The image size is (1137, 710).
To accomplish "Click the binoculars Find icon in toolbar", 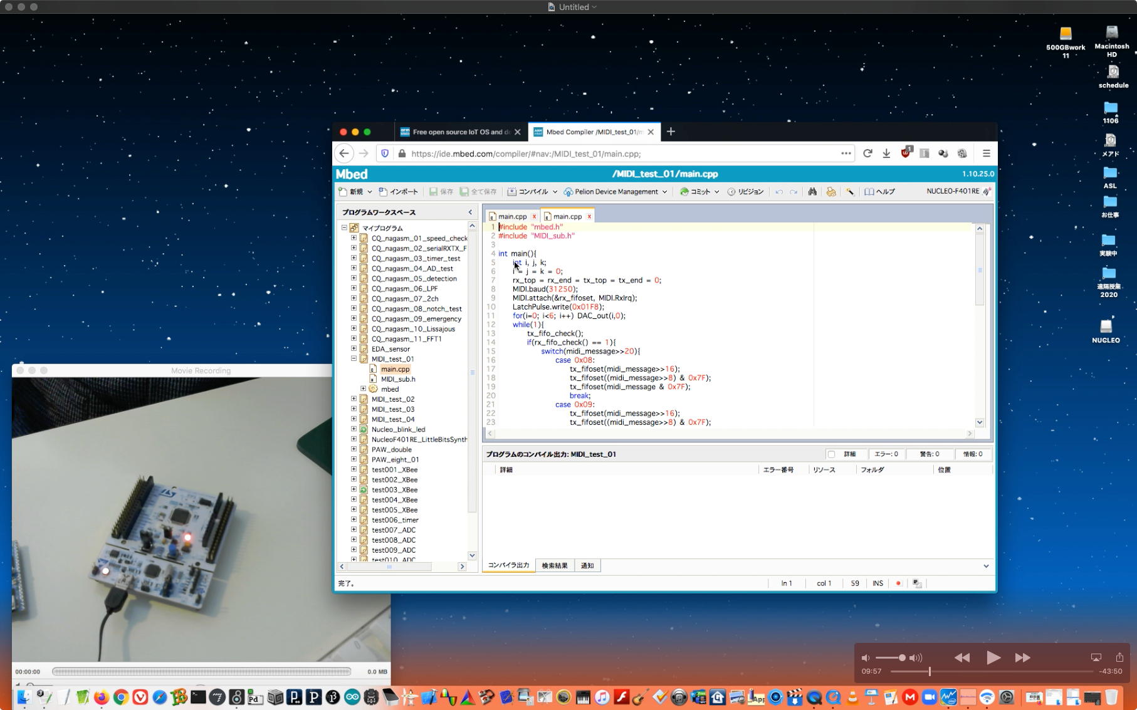I will point(812,192).
